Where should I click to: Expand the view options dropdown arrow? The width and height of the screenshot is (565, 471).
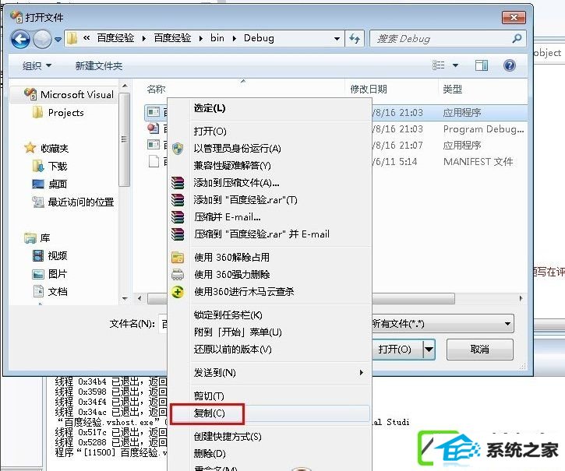click(455, 65)
